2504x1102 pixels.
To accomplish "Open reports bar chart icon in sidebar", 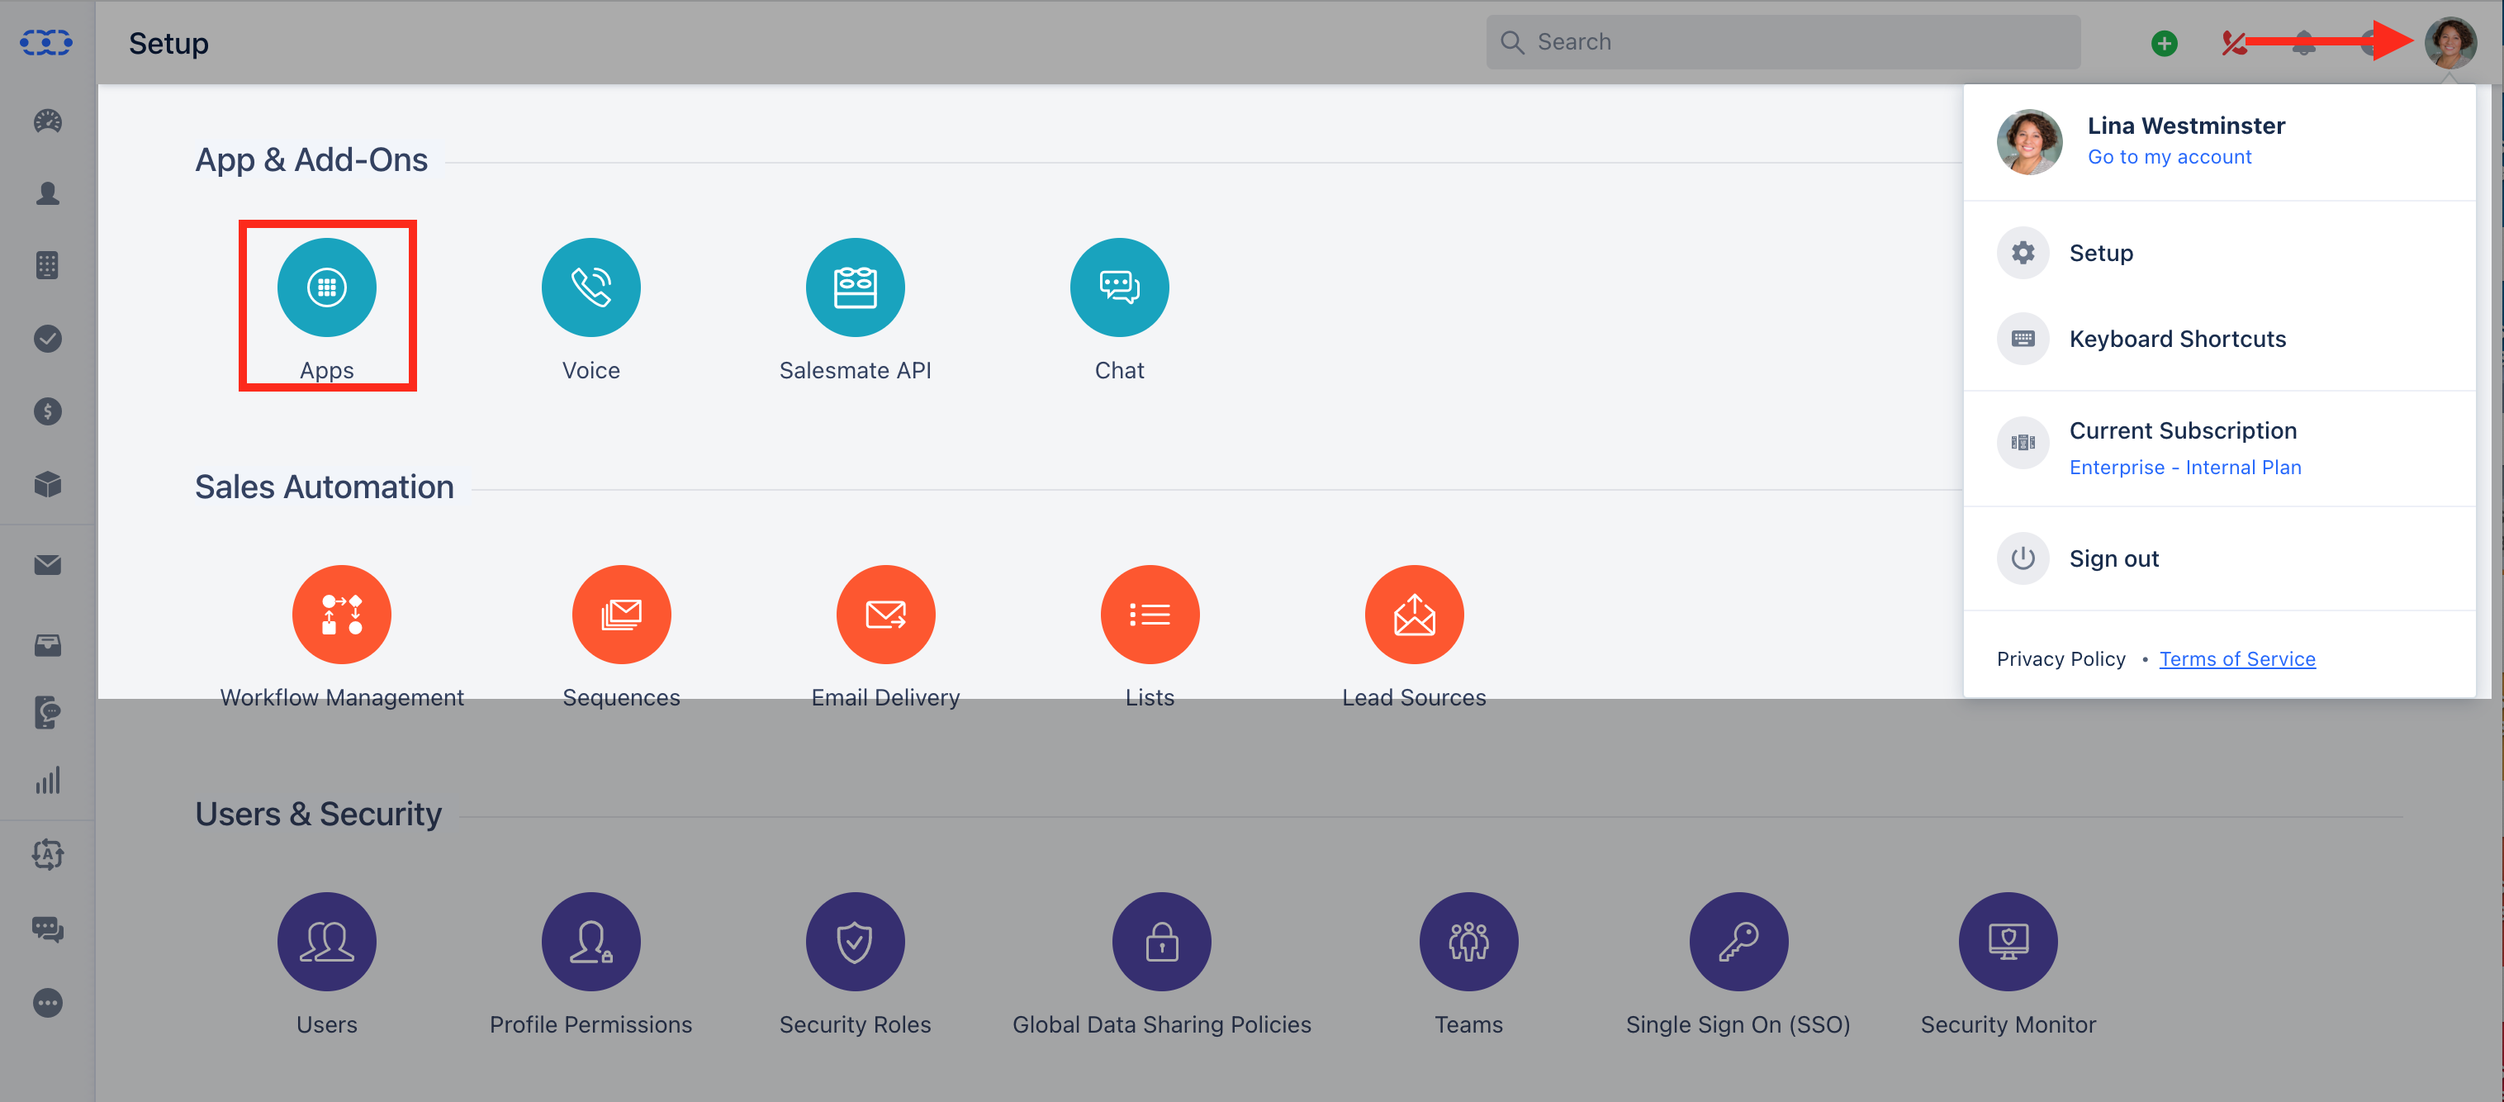I will coord(48,780).
